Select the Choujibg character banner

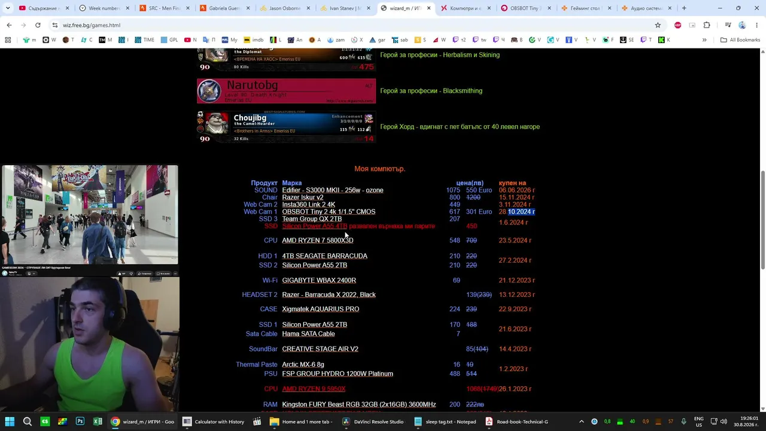[x=286, y=127]
